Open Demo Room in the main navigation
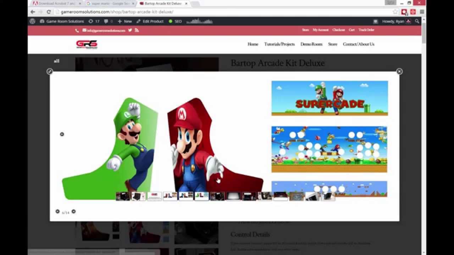This screenshot has height=255, width=454. [x=311, y=44]
